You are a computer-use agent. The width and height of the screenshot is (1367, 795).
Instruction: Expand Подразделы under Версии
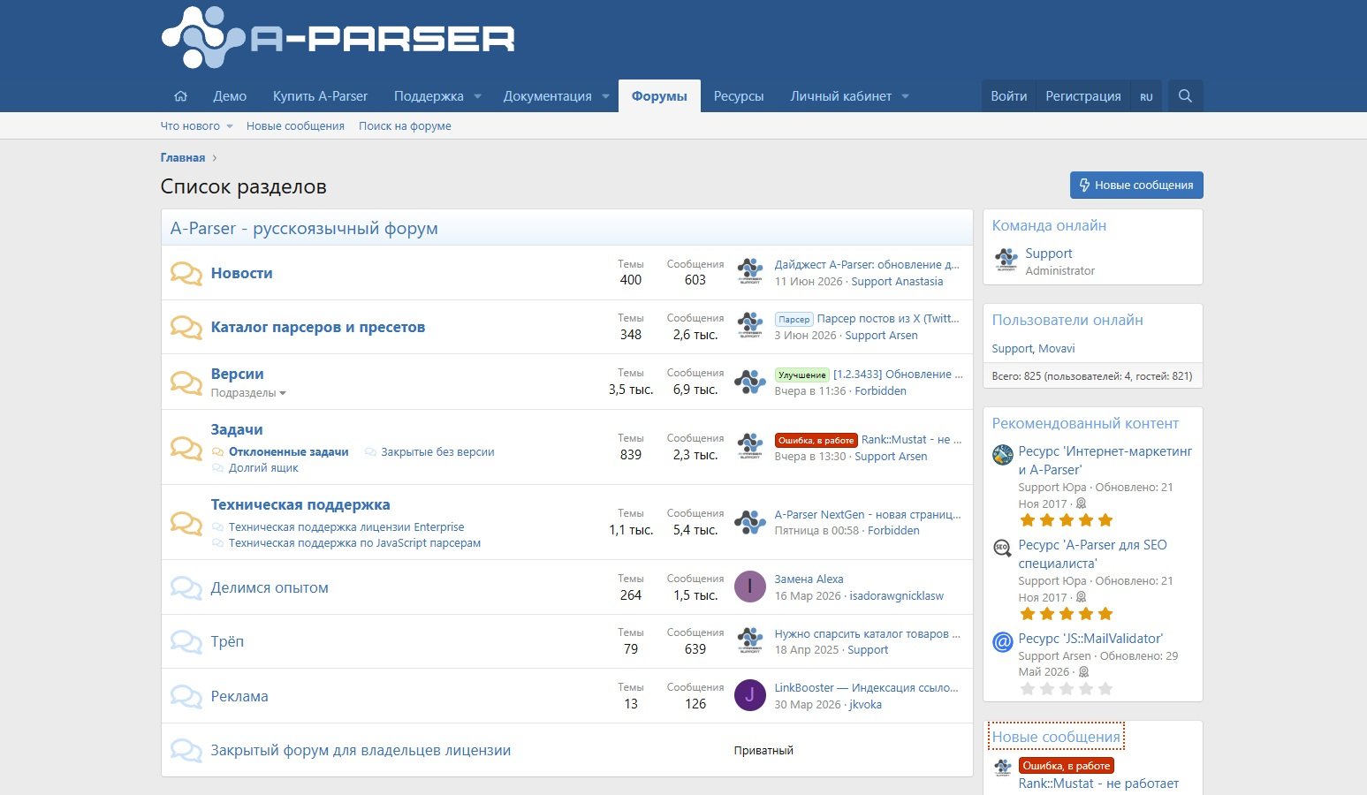248,393
